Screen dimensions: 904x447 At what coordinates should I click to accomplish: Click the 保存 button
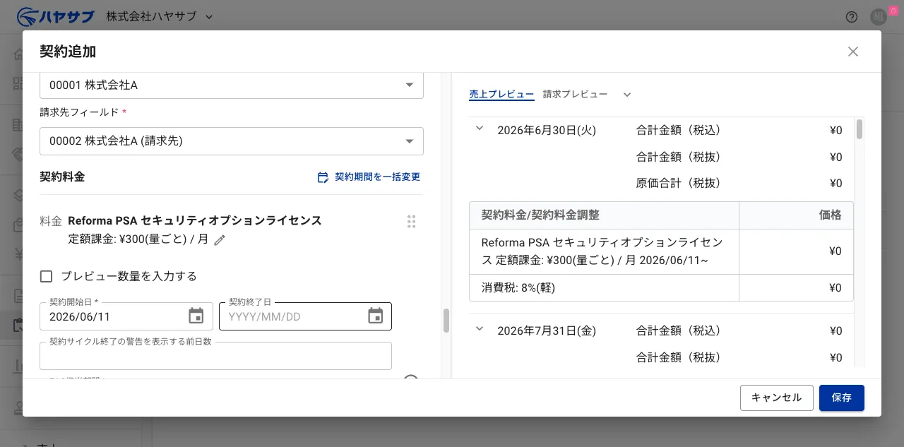point(842,398)
